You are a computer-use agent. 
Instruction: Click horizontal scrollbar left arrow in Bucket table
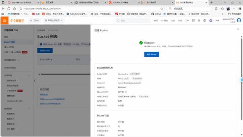click(39, 74)
